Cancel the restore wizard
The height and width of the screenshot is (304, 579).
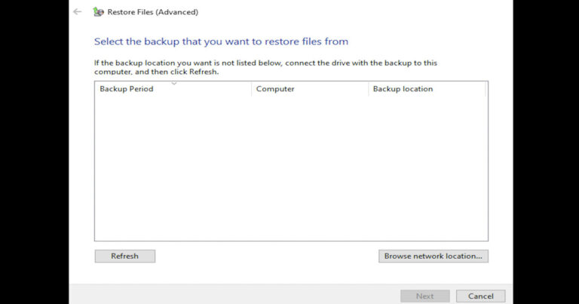480,296
